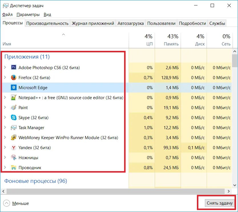Viewport: 238px width, 212px height.
Task: Expand the Yandex process group
Action: [5, 147]
